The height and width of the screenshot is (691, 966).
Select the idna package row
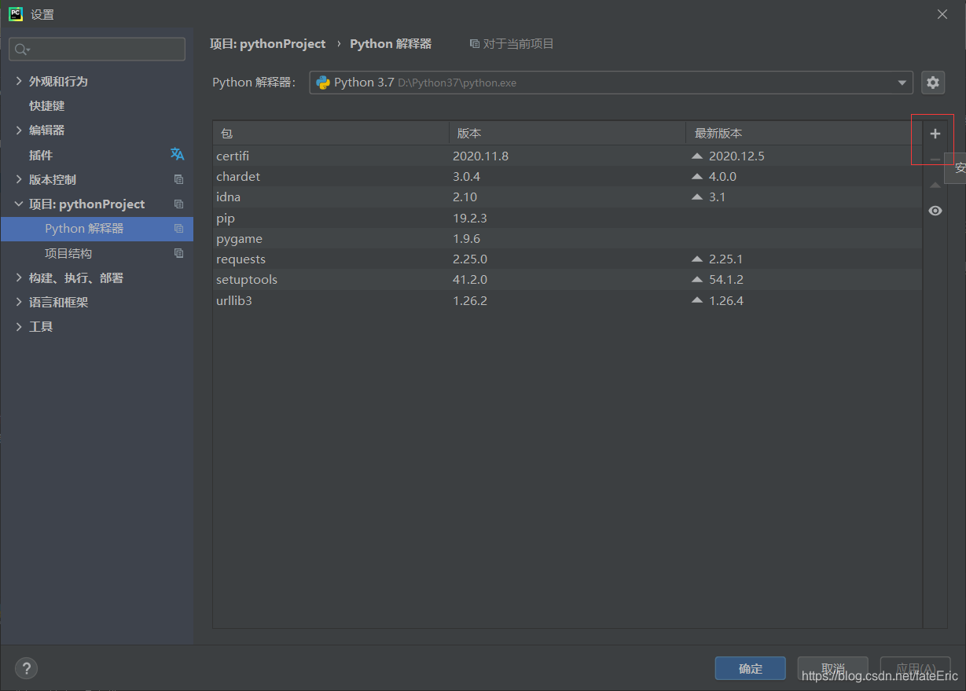567,197
